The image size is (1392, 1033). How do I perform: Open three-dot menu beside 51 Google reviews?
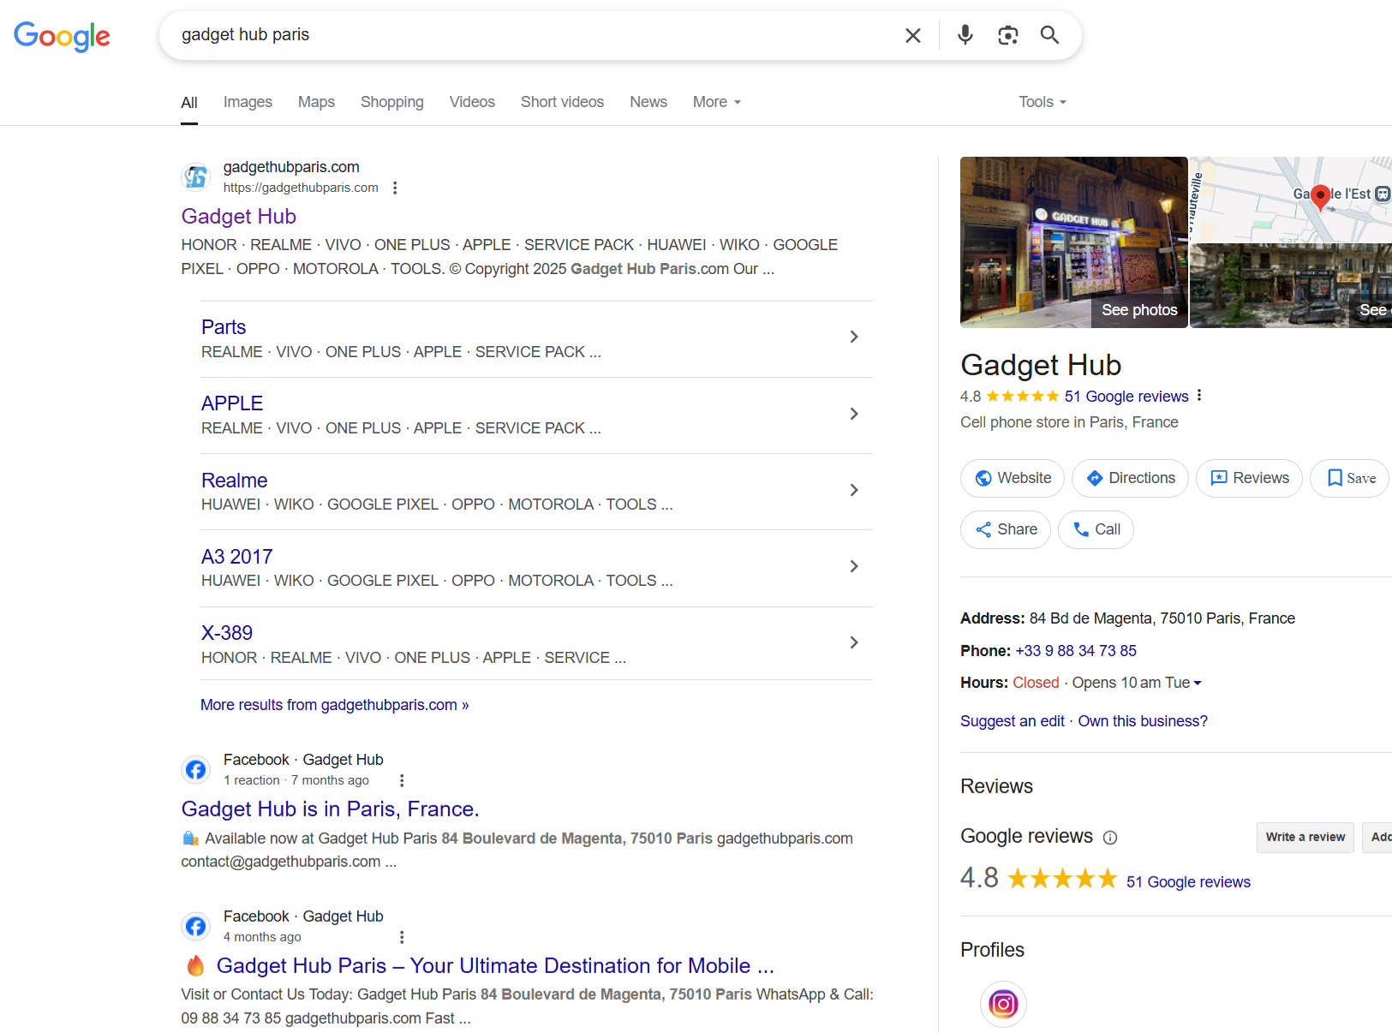tap(1199, 396)
